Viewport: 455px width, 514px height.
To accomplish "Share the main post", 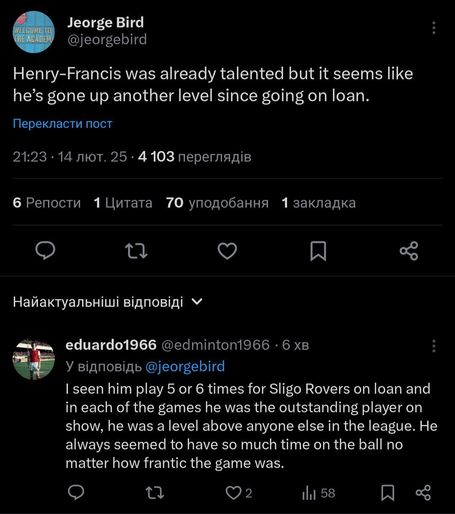I will pos(409,251).
